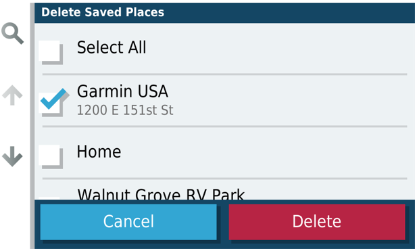Choose the Home entry label

point(99,152)
